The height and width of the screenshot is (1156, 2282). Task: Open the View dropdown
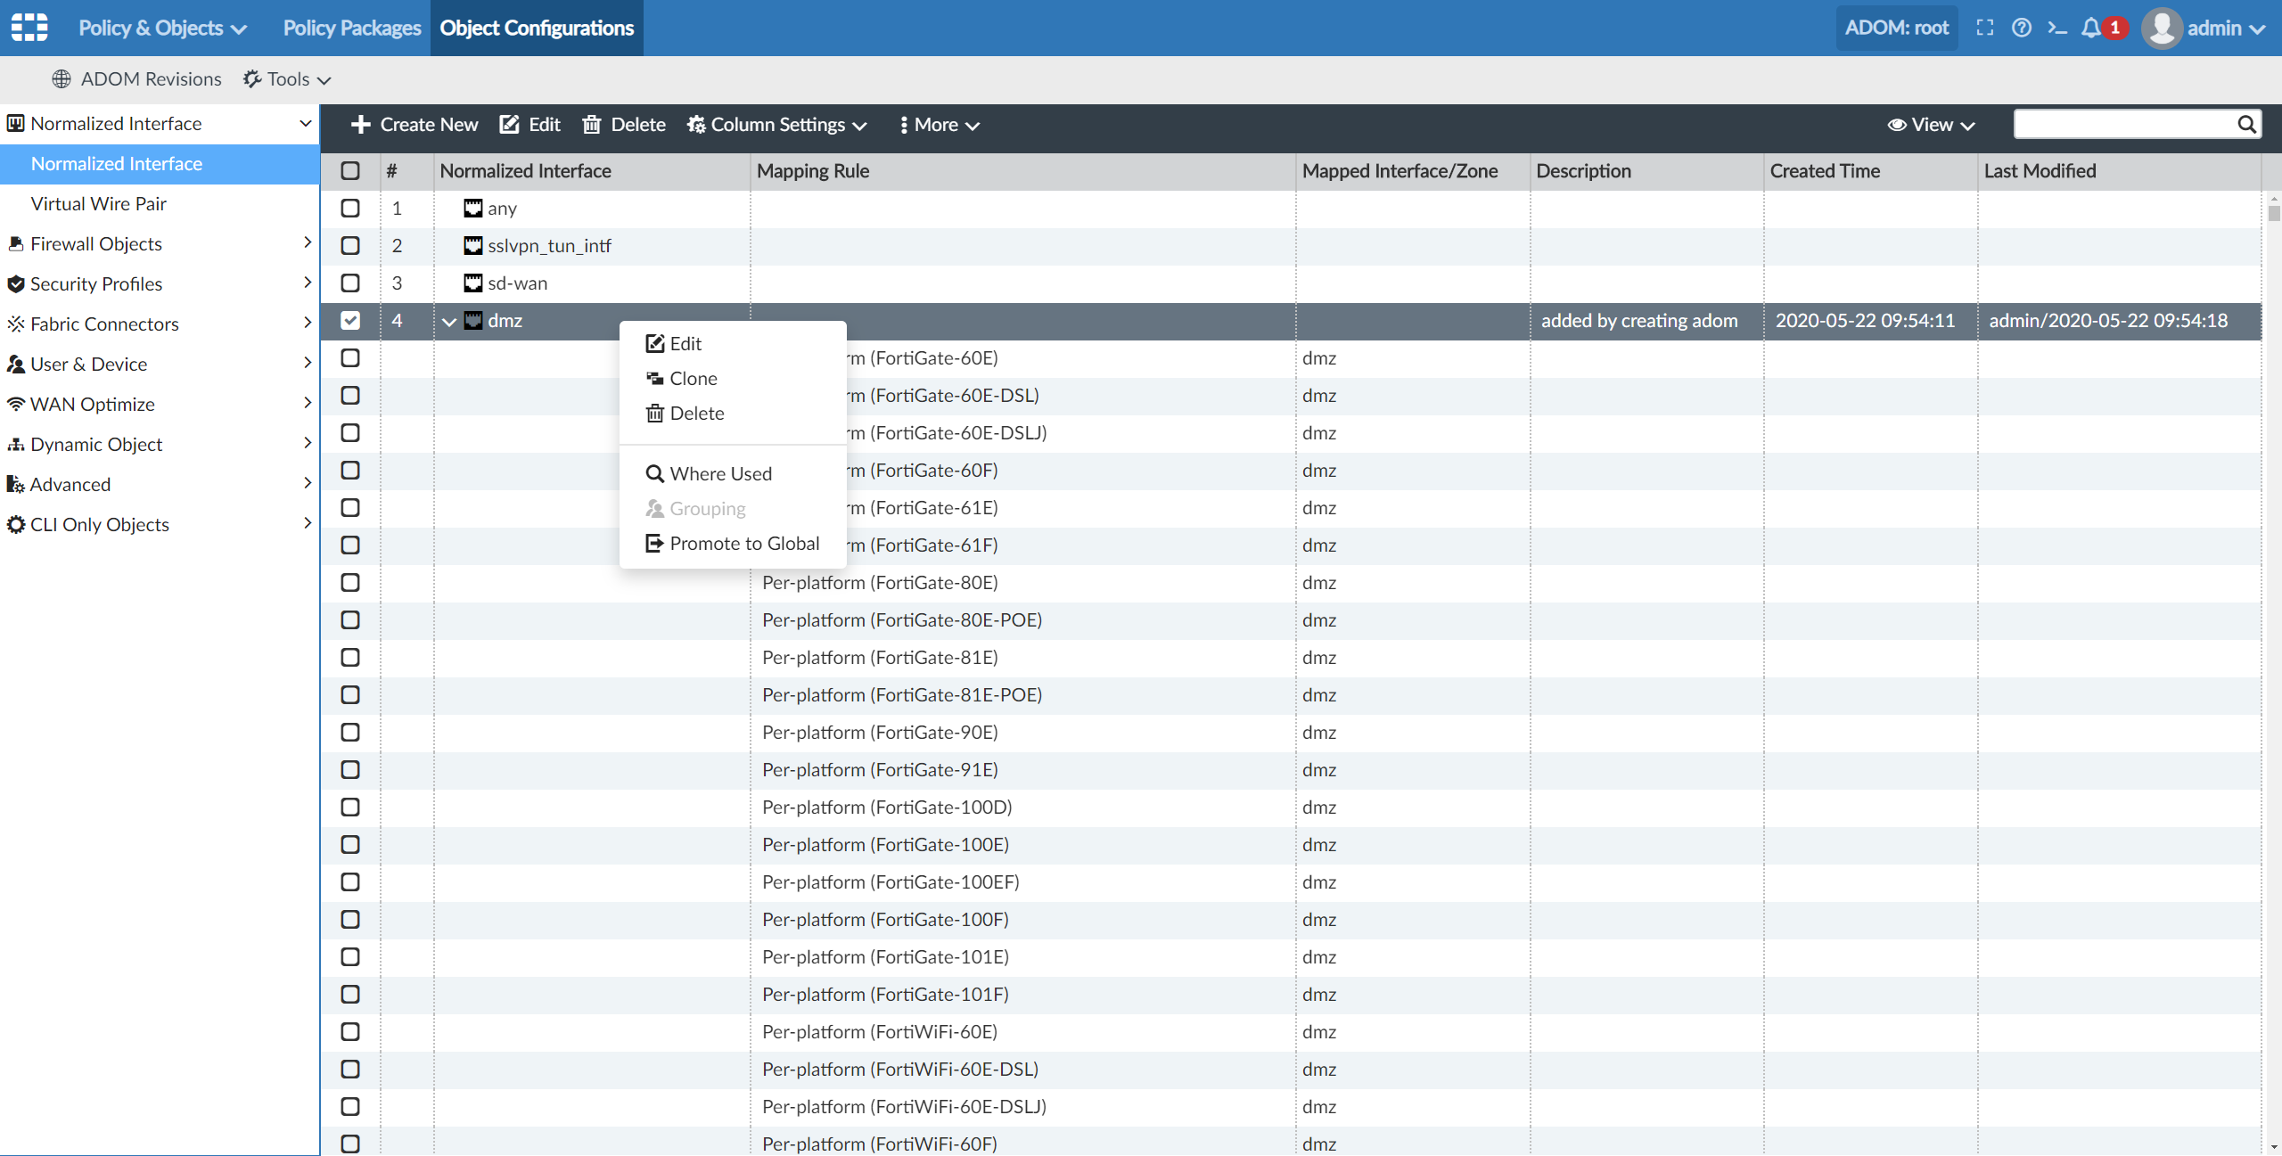click(x=1932, y=125)
